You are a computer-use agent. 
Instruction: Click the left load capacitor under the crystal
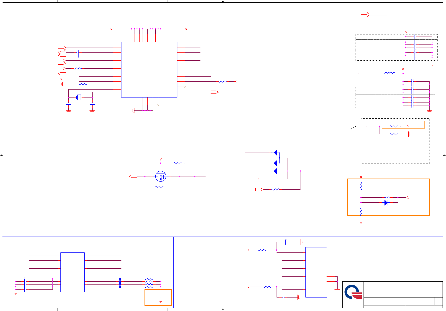point(68,104)
